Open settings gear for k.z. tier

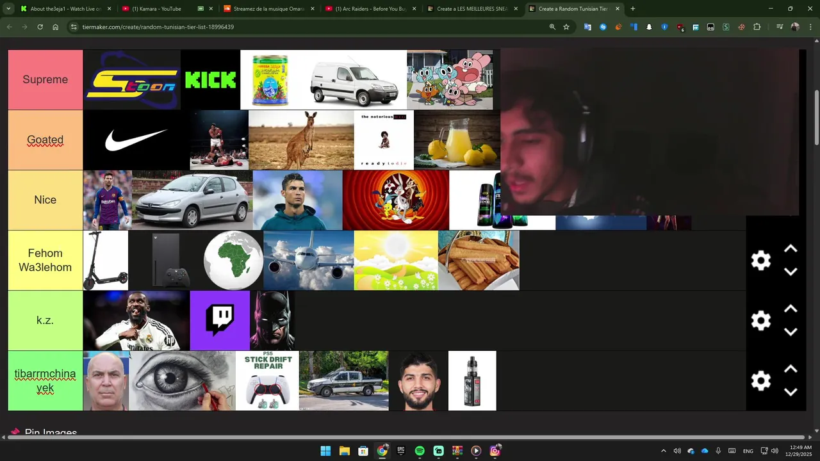tap(760, 321)
